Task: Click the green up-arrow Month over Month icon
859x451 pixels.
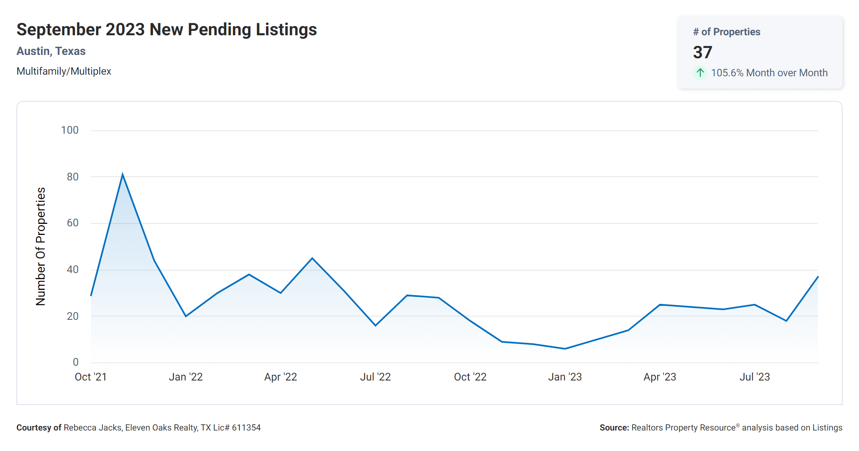Action: (700, 73)
